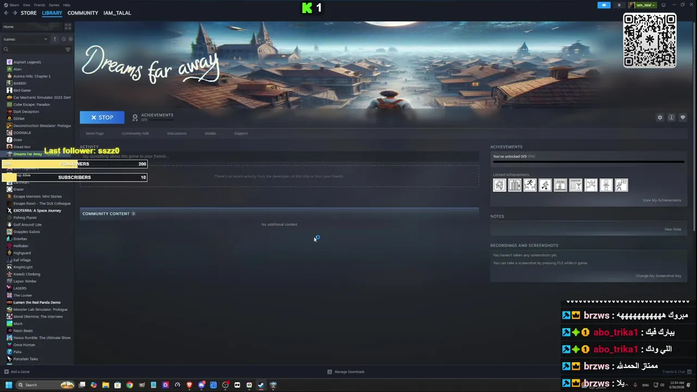Open the iam_talal account dropdown
The width and height of the screenshot is (697, 392).
pyautogui.click(x=643, y=5)
